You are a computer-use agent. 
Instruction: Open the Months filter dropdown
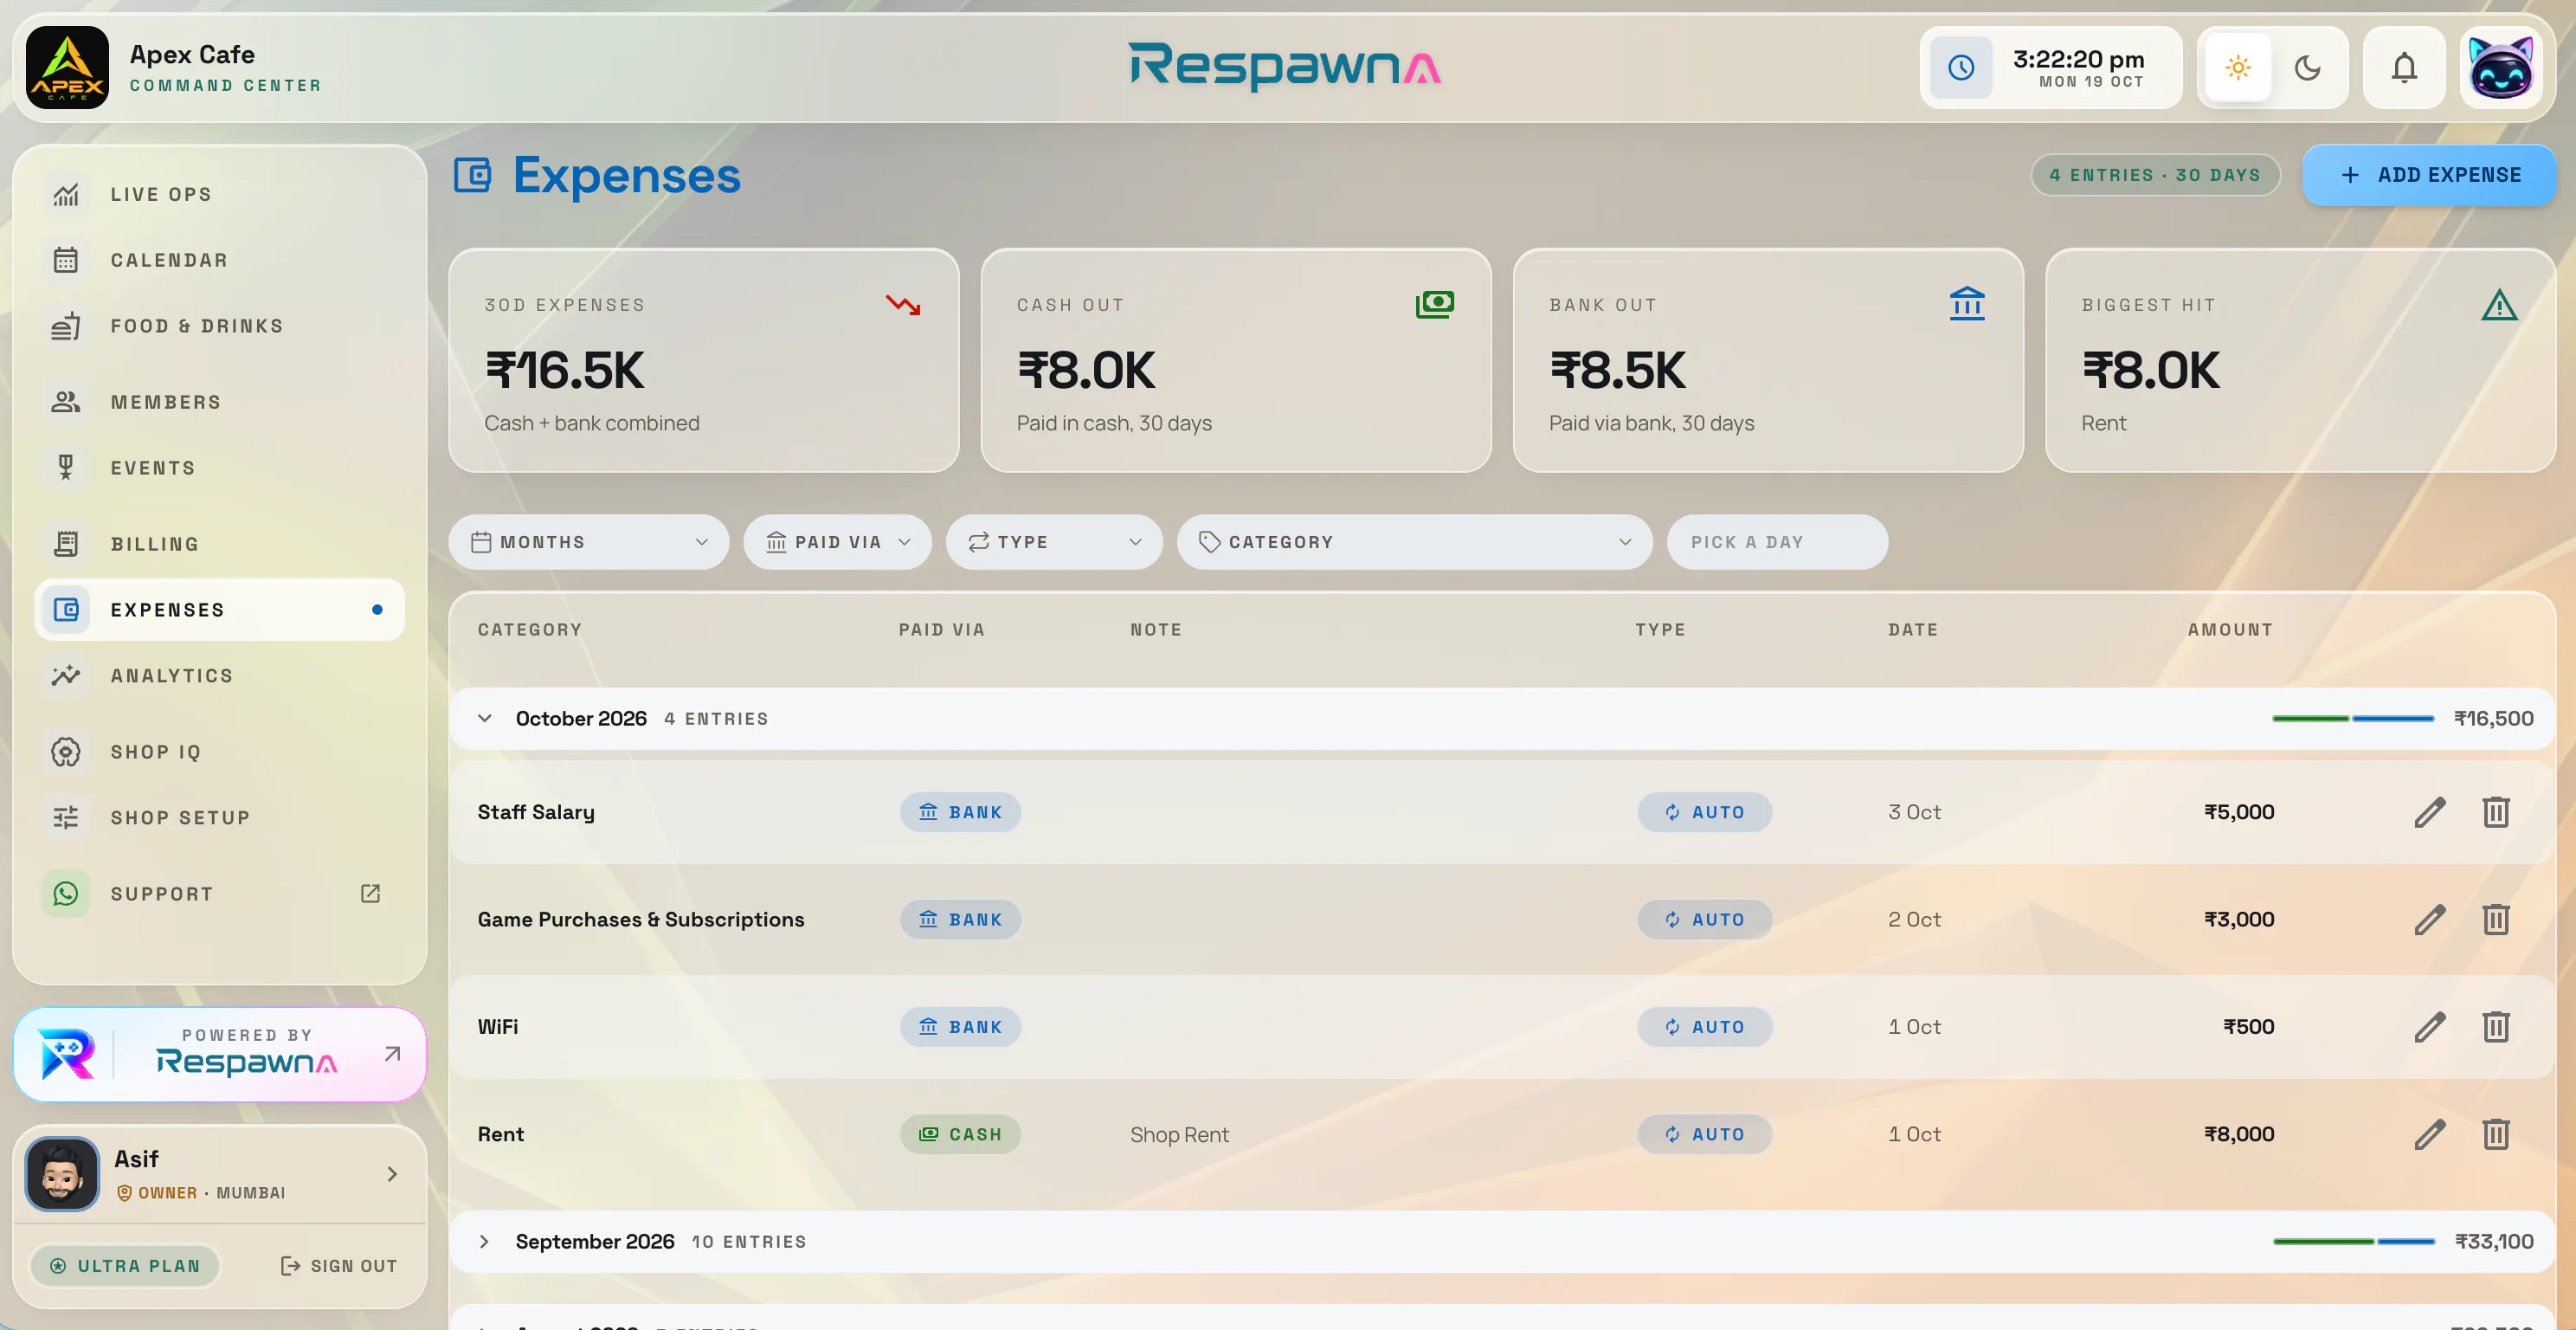[x=589, y=542]
